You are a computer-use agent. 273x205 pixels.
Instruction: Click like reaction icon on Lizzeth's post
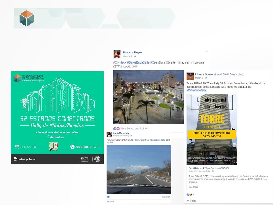coord(188,195)
